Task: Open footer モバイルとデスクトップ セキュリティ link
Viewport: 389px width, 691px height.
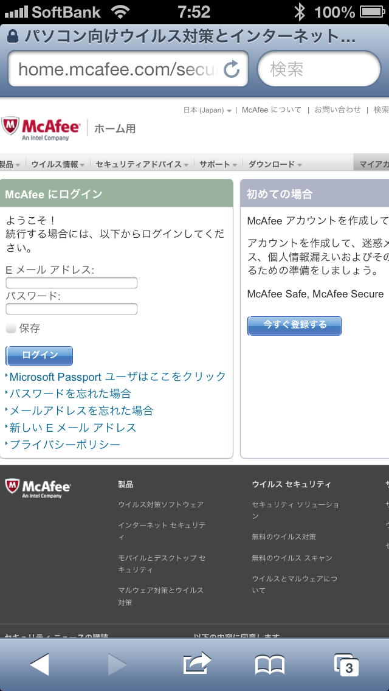Action: click(x=162, y=564)
